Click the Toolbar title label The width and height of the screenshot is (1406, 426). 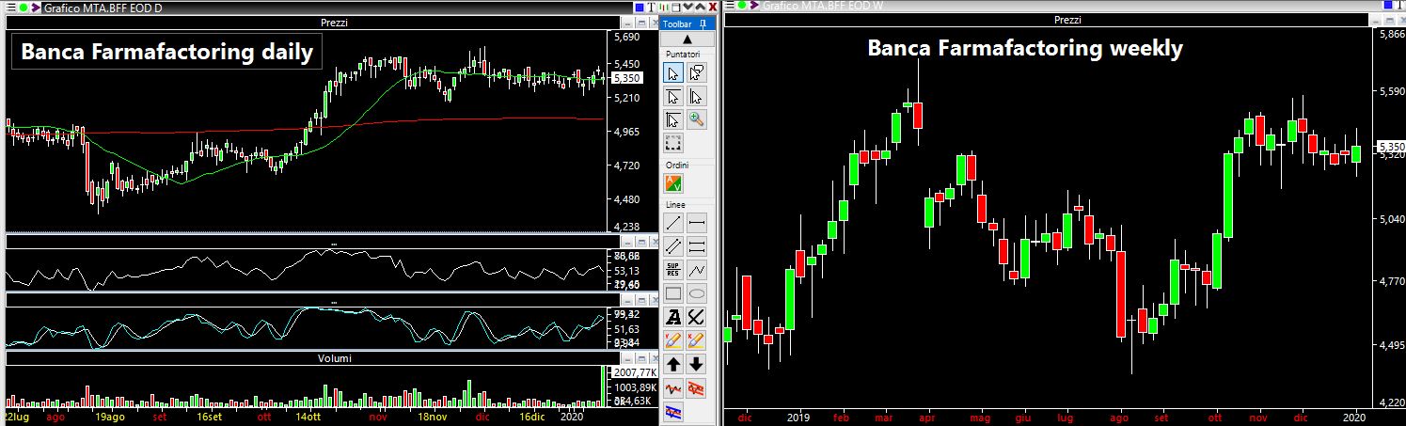pos(677,24)
